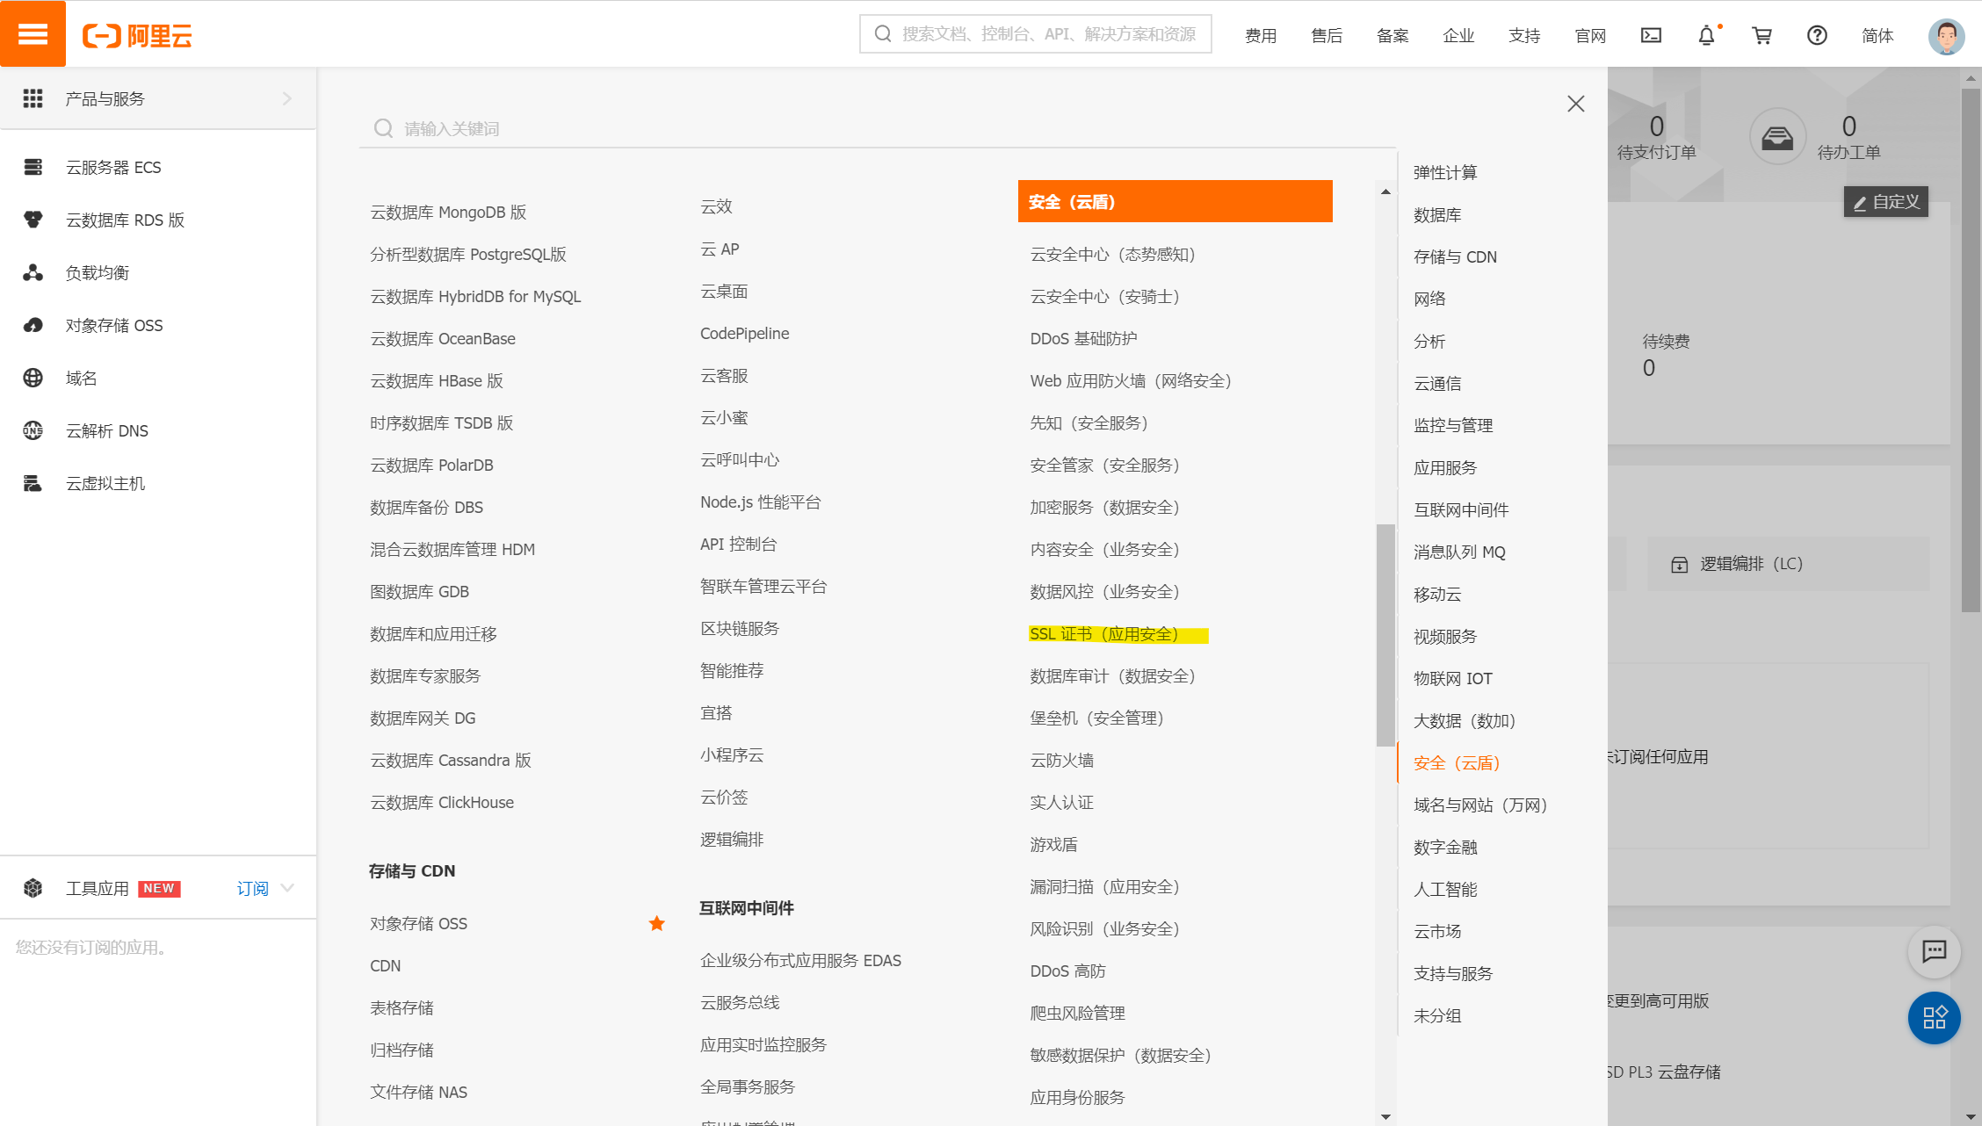Screen dimensions: 1982x1126
Task: Click the product list scrollbar thumb
Action: (x=1385, y=635)
